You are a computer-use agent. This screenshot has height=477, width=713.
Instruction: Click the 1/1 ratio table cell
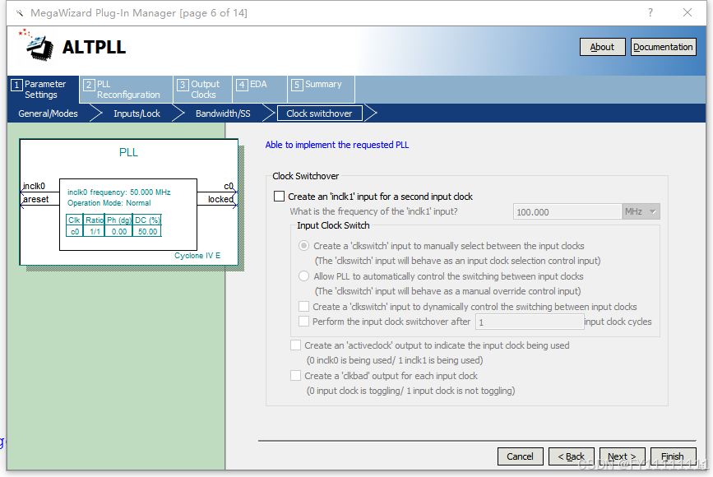95,231
